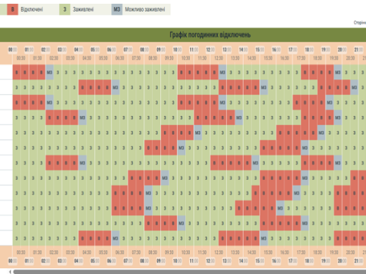Select the first row's МЗ cell near 02:30

click(50, 72)
